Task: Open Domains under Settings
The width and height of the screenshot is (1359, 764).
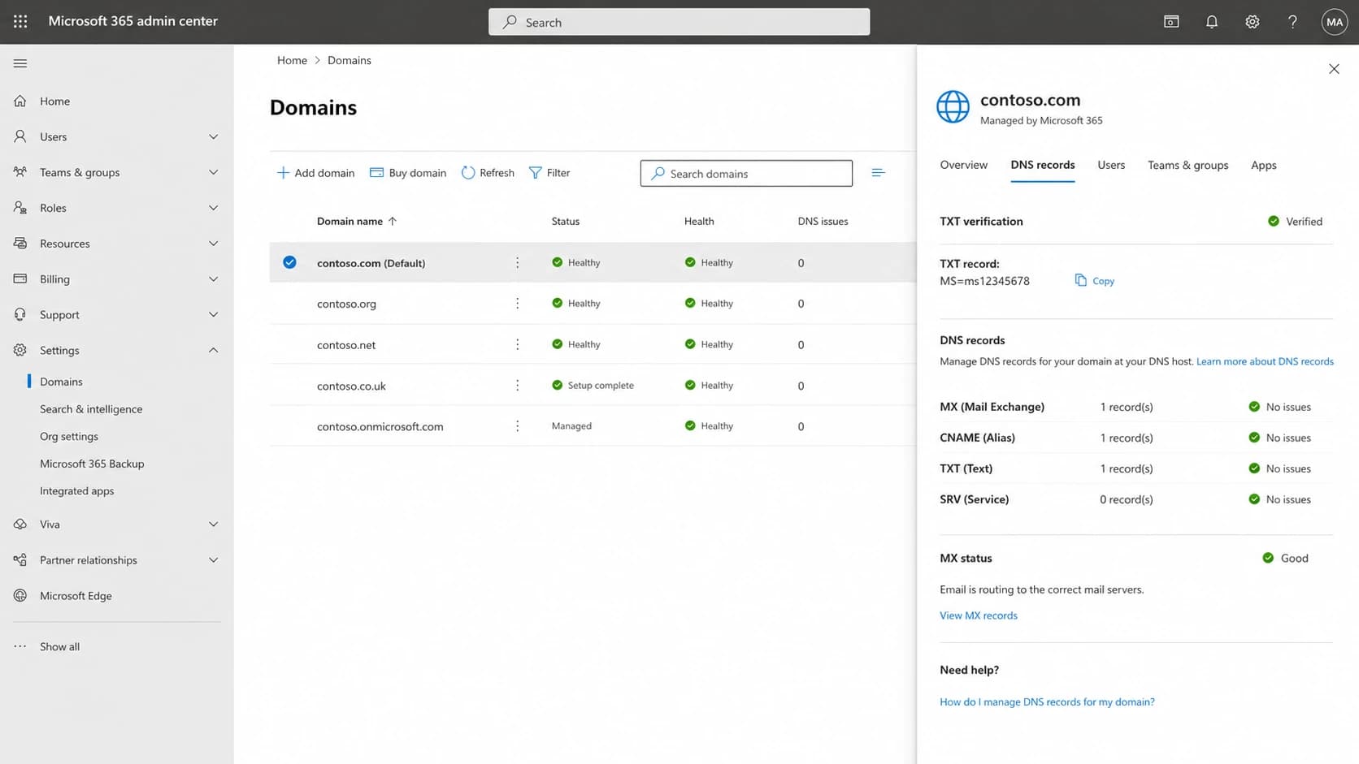Action: coord(61,382)
